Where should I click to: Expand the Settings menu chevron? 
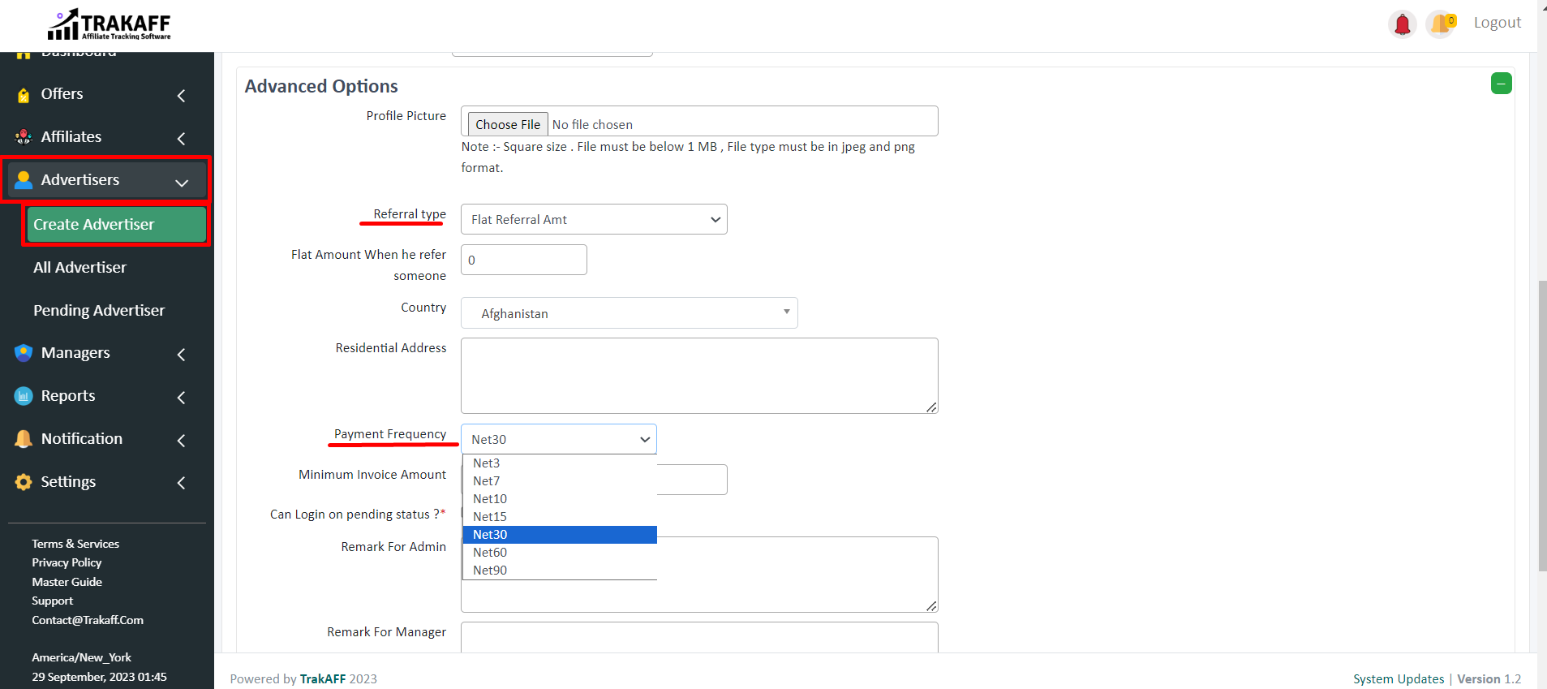pyautogui.click(x=181, y=483)
